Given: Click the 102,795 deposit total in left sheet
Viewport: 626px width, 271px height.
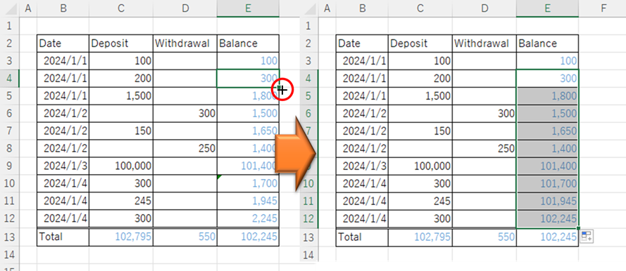Looking at the screenshot, I should pos(121,237).
